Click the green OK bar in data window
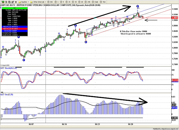Viewport: 179px width, 130px height. point(15,8)
